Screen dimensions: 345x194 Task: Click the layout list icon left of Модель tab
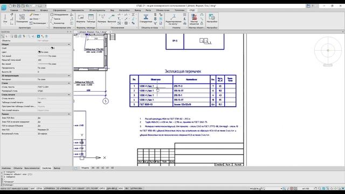[x=75, y=168]
